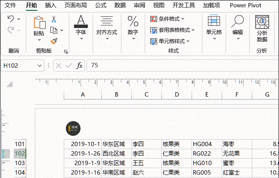
Task: Expand the 条件格式 dropdown chevron
Action: point(183,19)
